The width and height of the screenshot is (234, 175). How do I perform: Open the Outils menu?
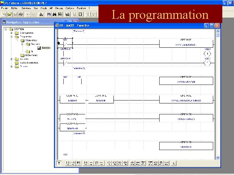tap(44, 8)
